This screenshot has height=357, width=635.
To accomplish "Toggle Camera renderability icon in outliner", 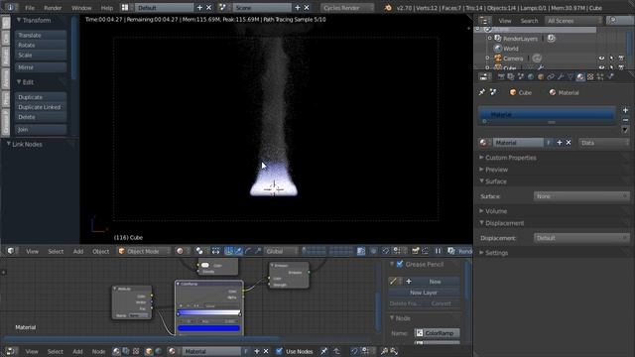I will point(621,59).
